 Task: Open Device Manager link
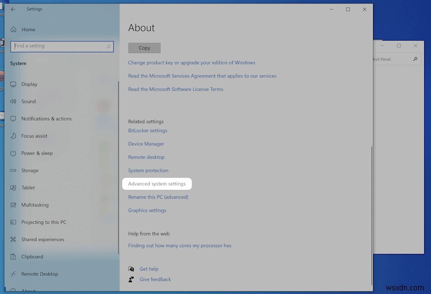click(x=147, y=144)
